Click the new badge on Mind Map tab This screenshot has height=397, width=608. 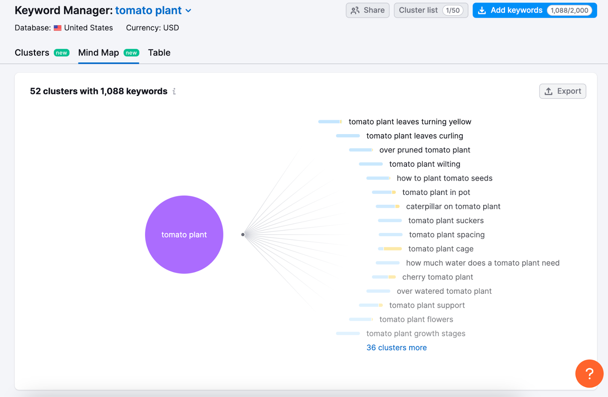point(131,53)
